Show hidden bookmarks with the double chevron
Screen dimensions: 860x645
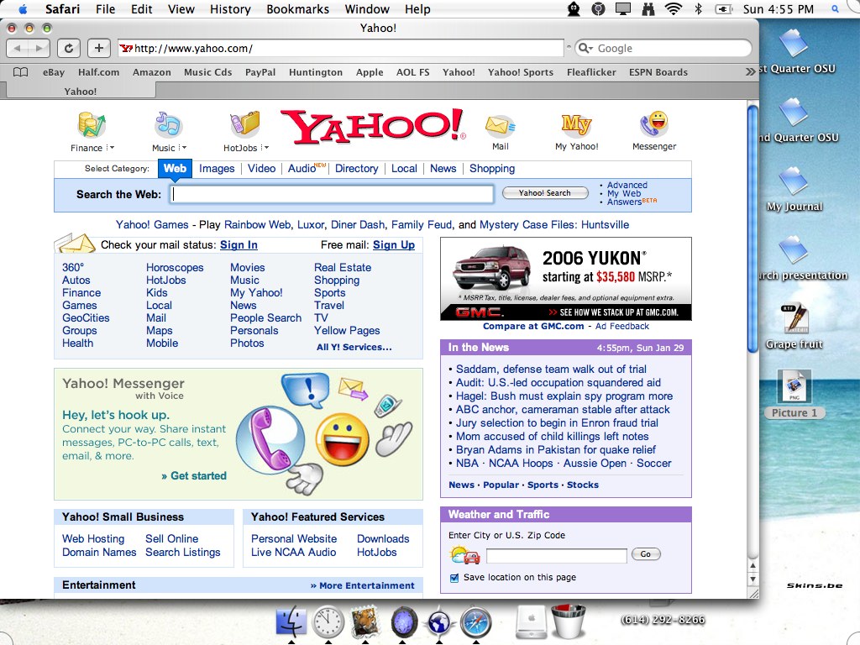point(750,72)
